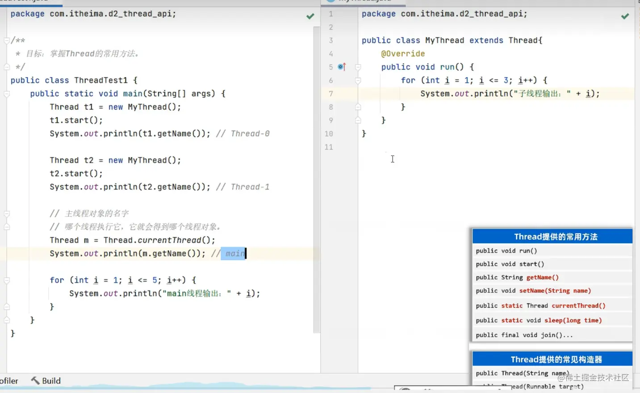
Task: Click 'package com.itheima.d2_thread_api;' in ThreadTest1 editor
Action: pos(93,14)
